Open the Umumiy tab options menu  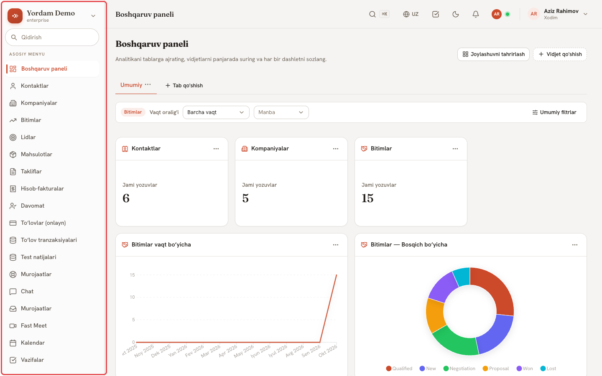pos(148,84)
